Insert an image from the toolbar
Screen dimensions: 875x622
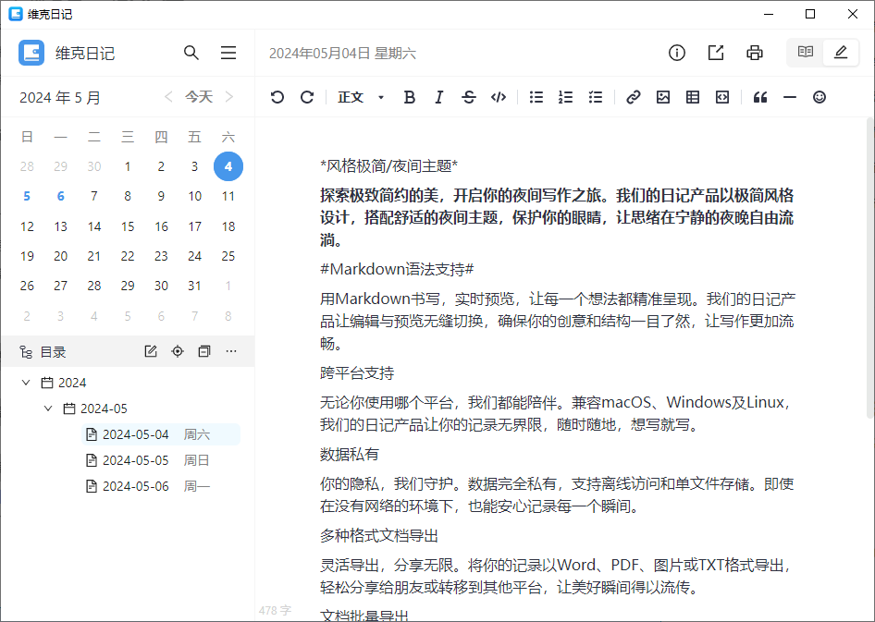(x=663, y=97)
